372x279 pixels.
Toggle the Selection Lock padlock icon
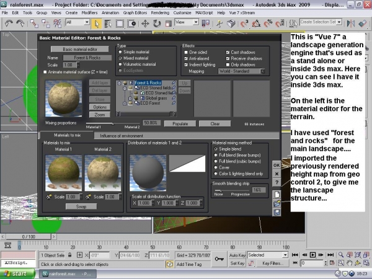pos(69,255)
